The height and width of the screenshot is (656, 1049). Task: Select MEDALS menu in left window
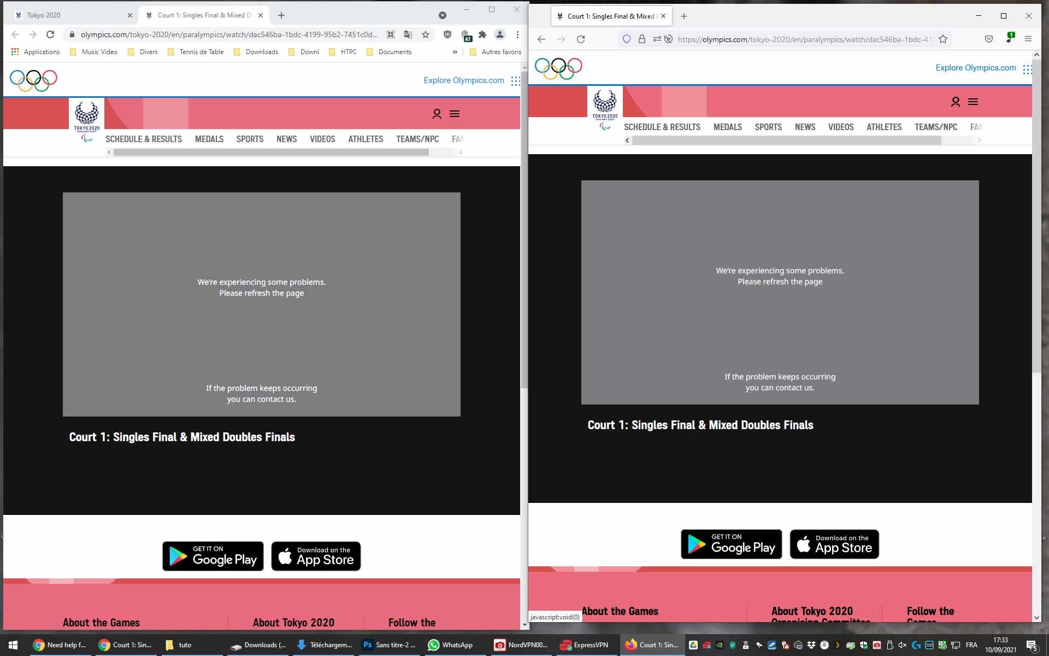pyautogui.click(x=209, y=139)
